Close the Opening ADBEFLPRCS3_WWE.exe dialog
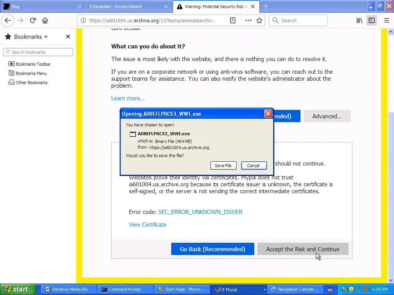Image resolution: width=394 pixels, height=295 pixels. [x=268, y=114]
